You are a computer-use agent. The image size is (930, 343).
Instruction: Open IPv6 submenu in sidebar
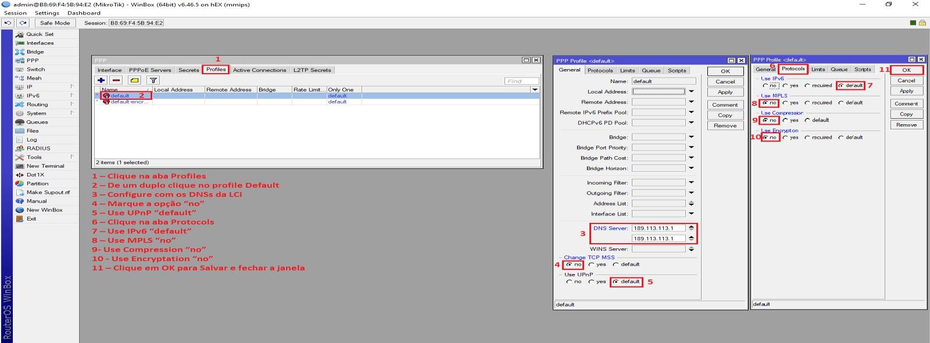click(x=33, y=96)
